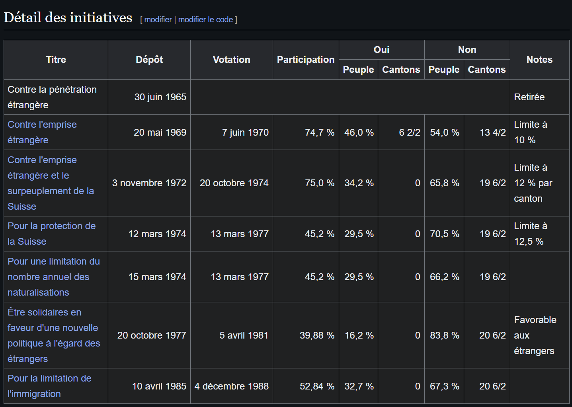Click 'Cantons' subheader under Oui

pos(401,70)
